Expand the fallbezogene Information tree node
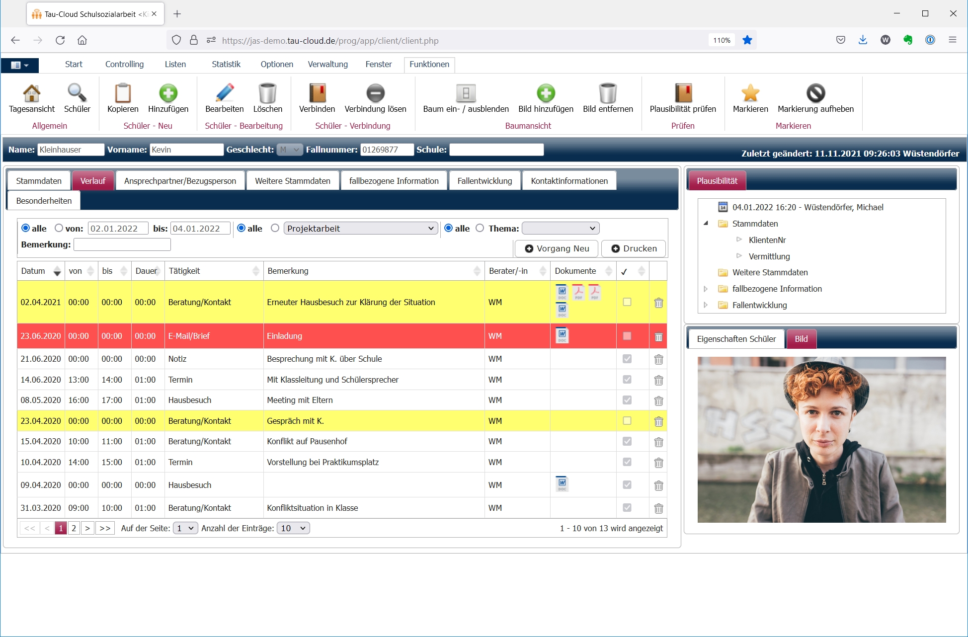Viewport: 968px width, 637px height. 706,289
